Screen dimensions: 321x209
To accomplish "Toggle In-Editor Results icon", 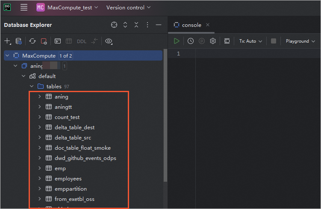I will tap(227, 41).
